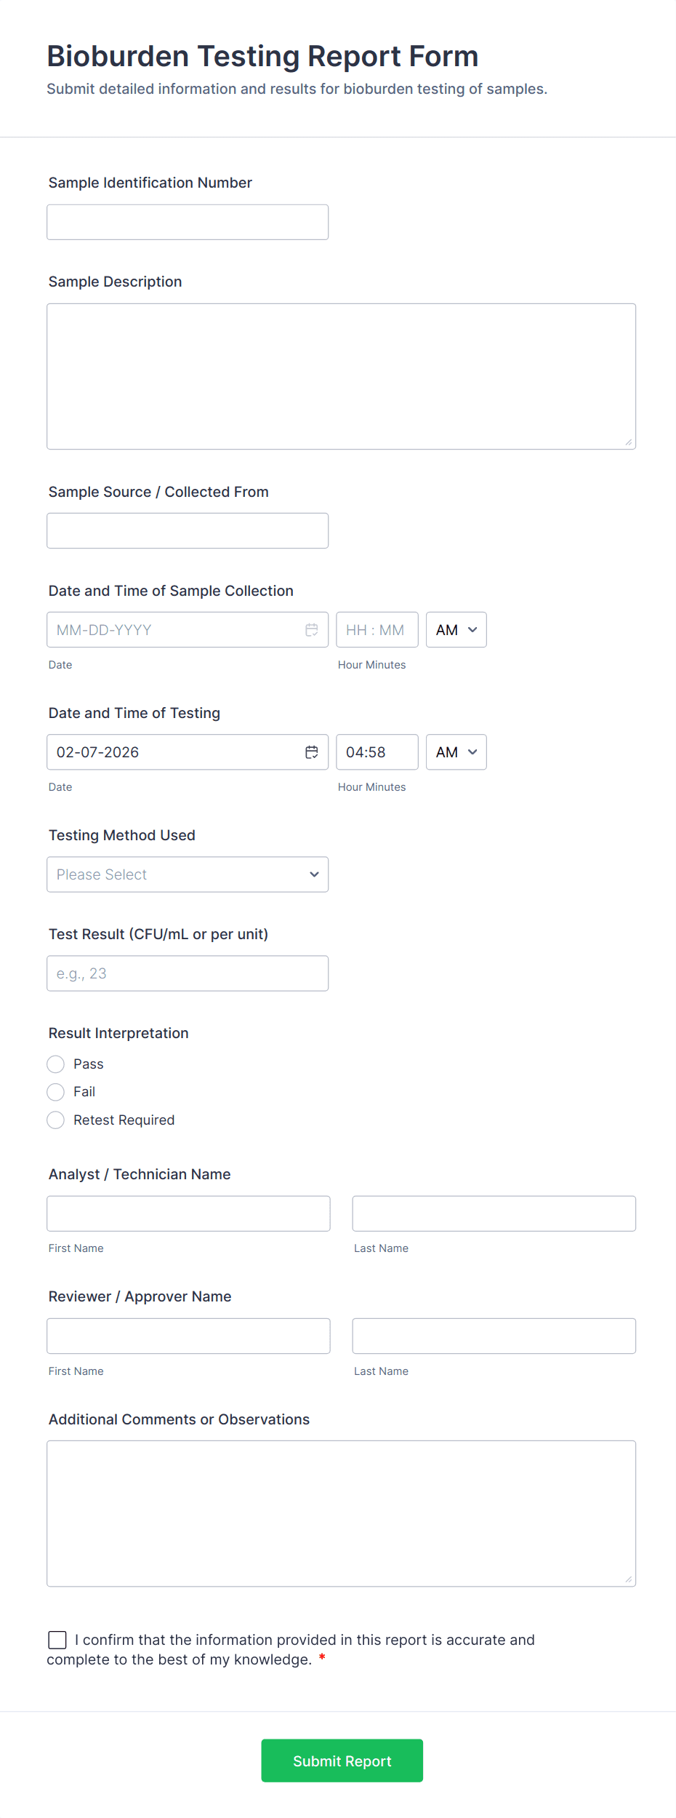Open calendar icon for Testing date
This screenshot has width=676, height=1818.
click(x=311, y=752)
